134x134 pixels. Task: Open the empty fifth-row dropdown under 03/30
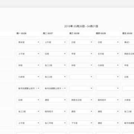(128, 88)
